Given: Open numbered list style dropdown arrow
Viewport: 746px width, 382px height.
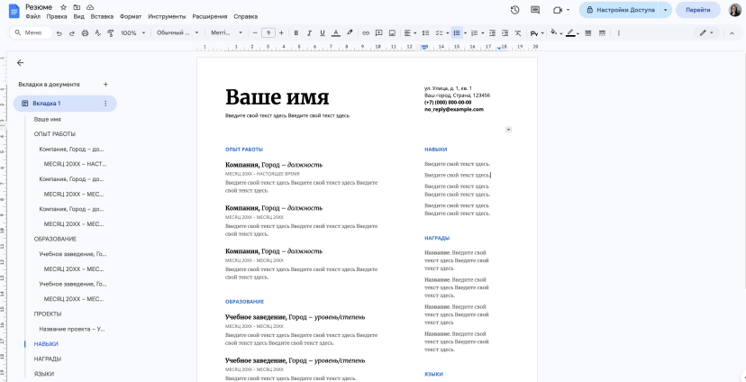Looking at the screenshot, I should click(482, 32).
